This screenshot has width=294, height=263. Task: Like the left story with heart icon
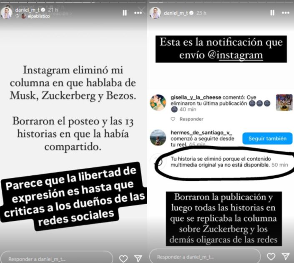[123, 259]
